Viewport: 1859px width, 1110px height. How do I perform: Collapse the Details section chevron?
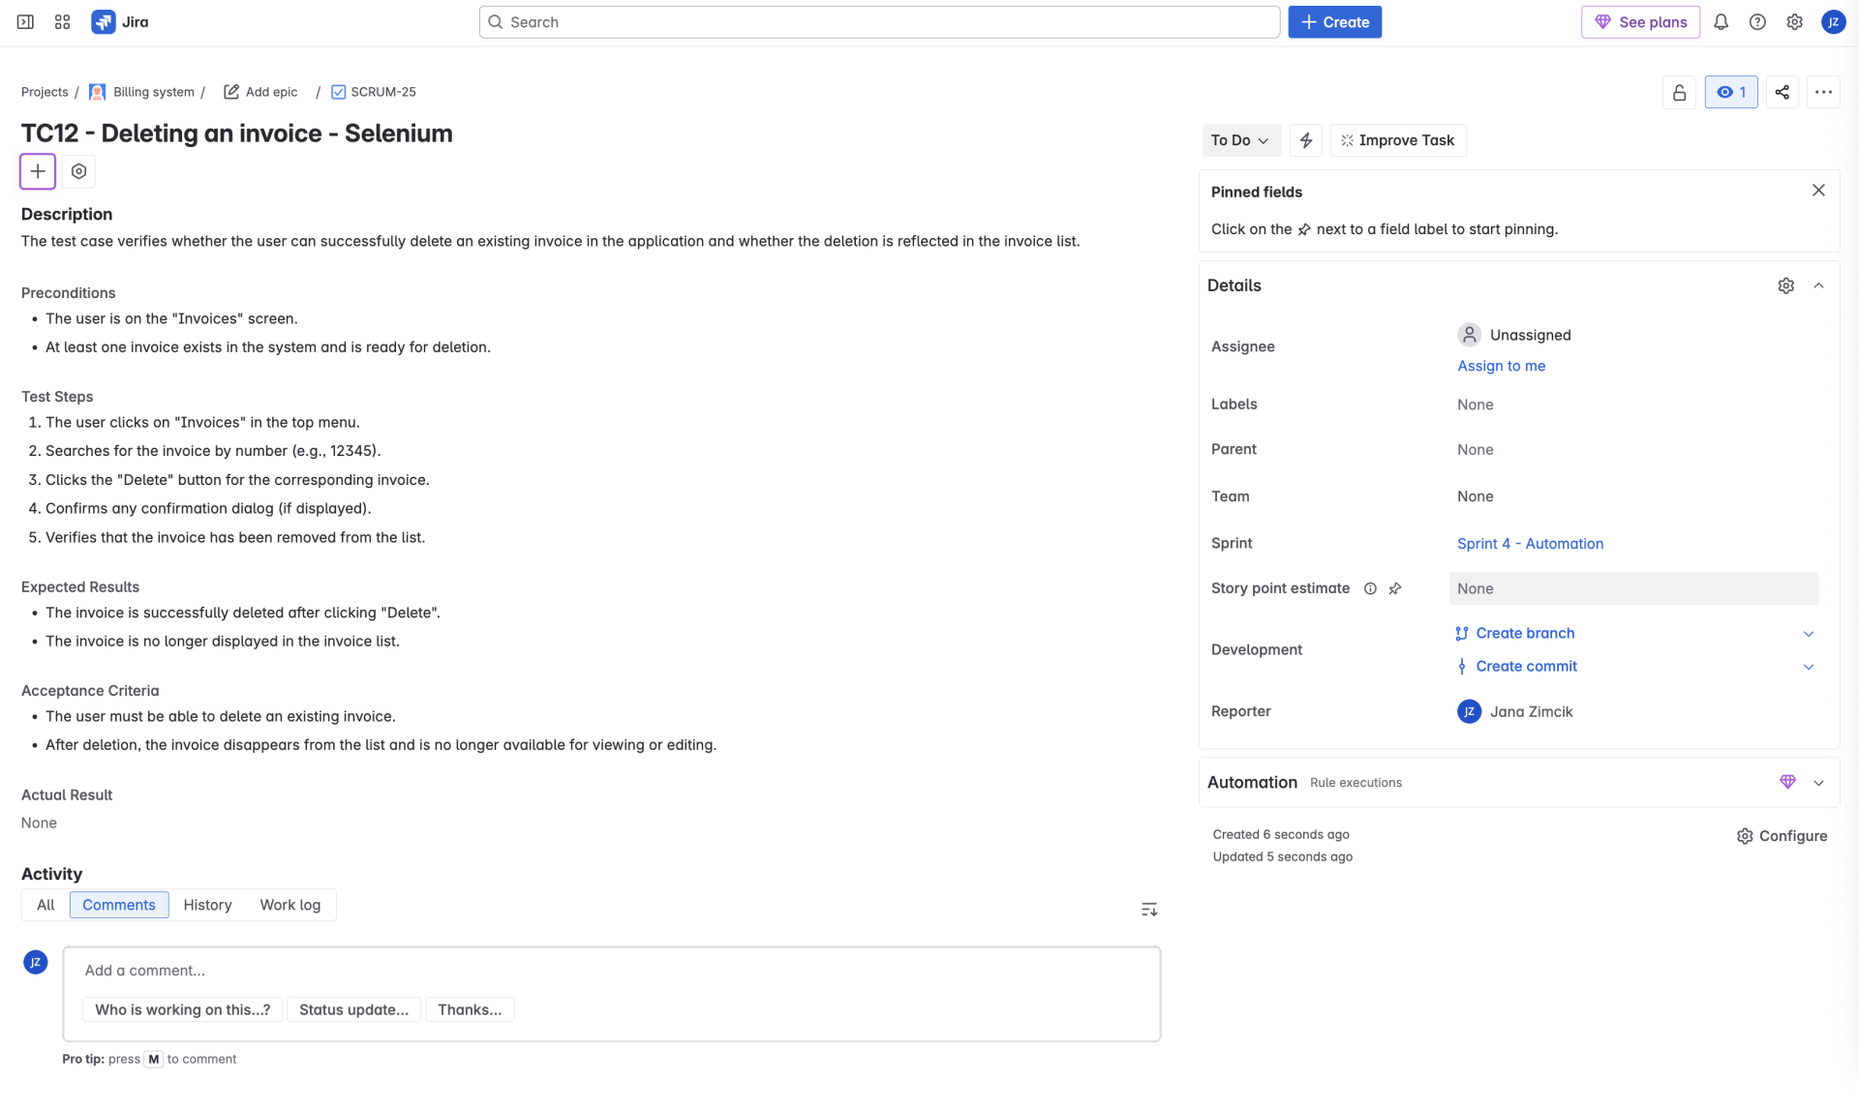tap(1818, 285)
